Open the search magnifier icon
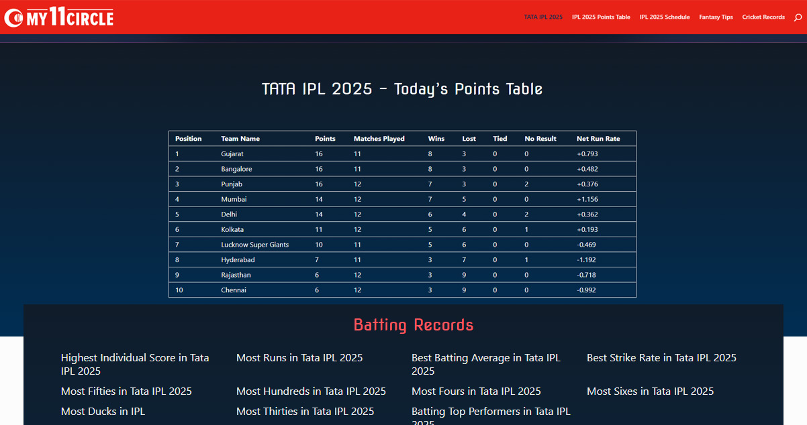 (x=798, y=17)
